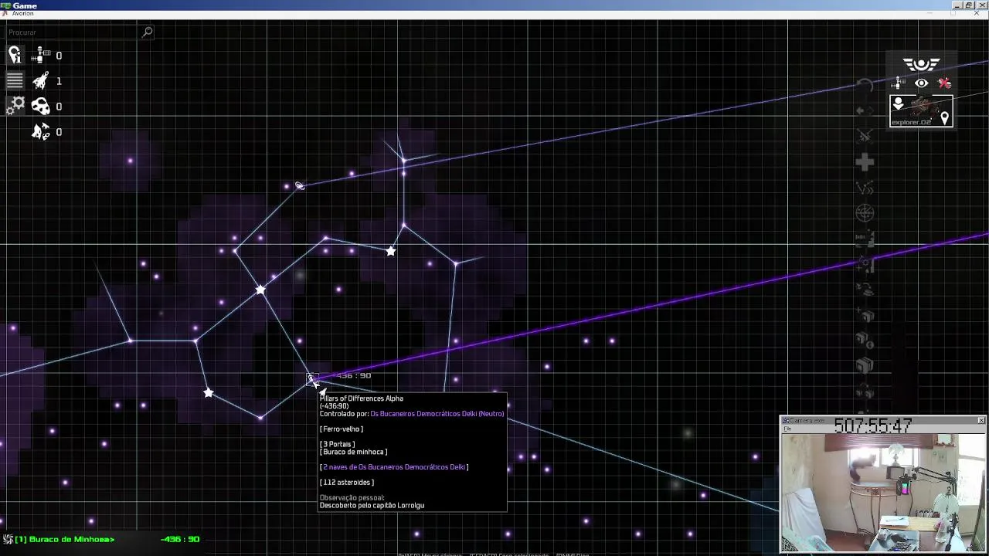Screen dimensions: 989x556
Task: Click the 507:55:47 timer display
Action: [873, 426]
